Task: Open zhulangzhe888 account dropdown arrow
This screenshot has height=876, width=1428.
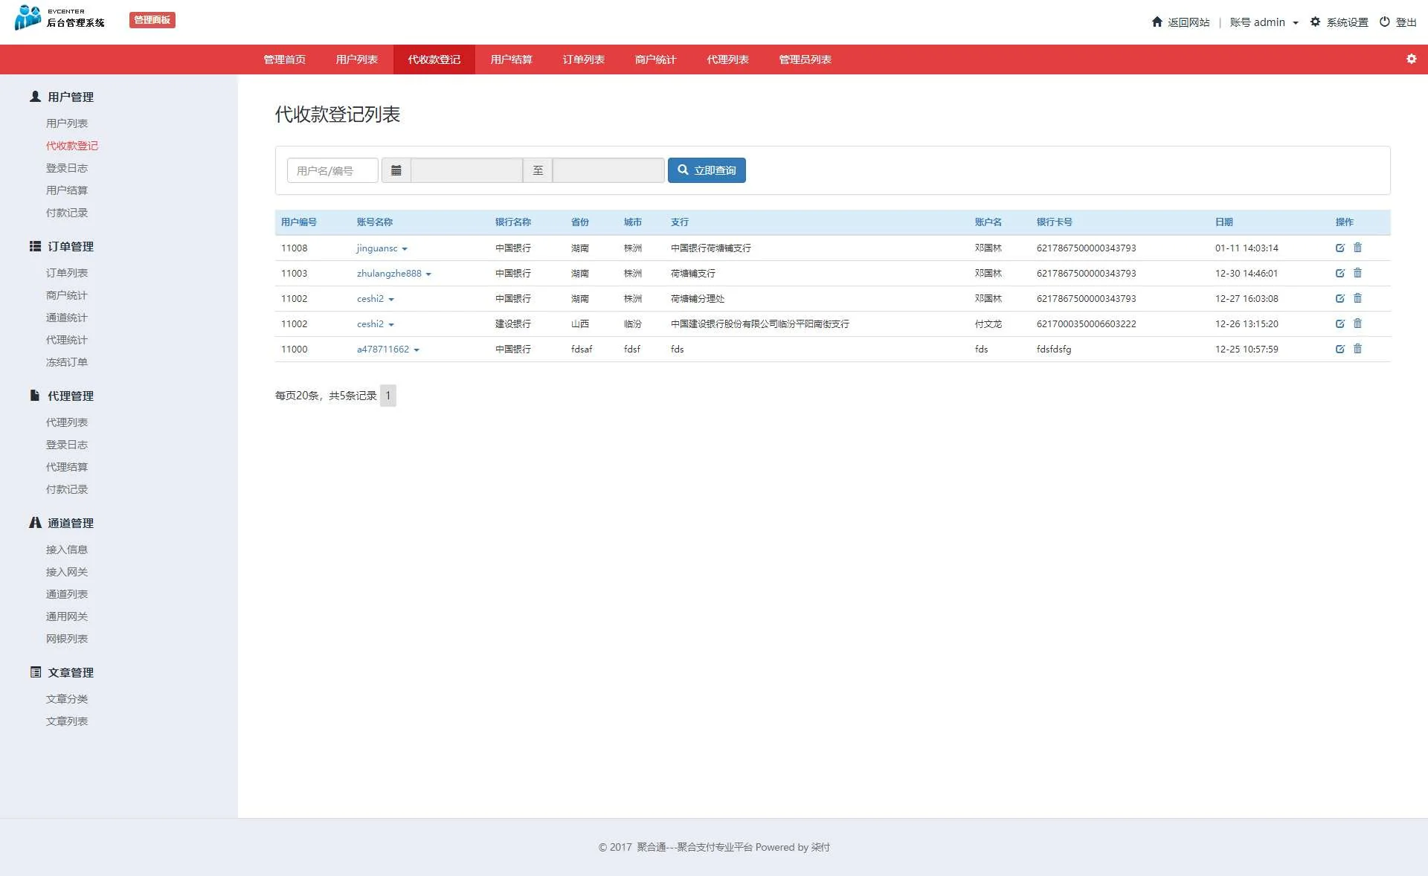Action: (x=428, y=274)
